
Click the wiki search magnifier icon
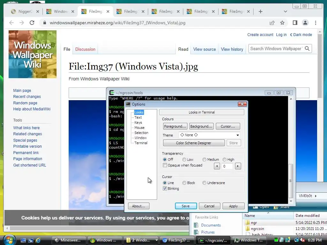(x=307, y=48)
